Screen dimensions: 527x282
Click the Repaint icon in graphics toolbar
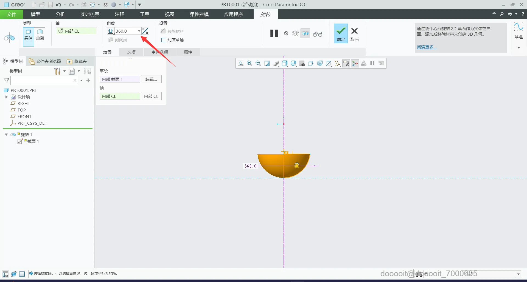(267, 64)
